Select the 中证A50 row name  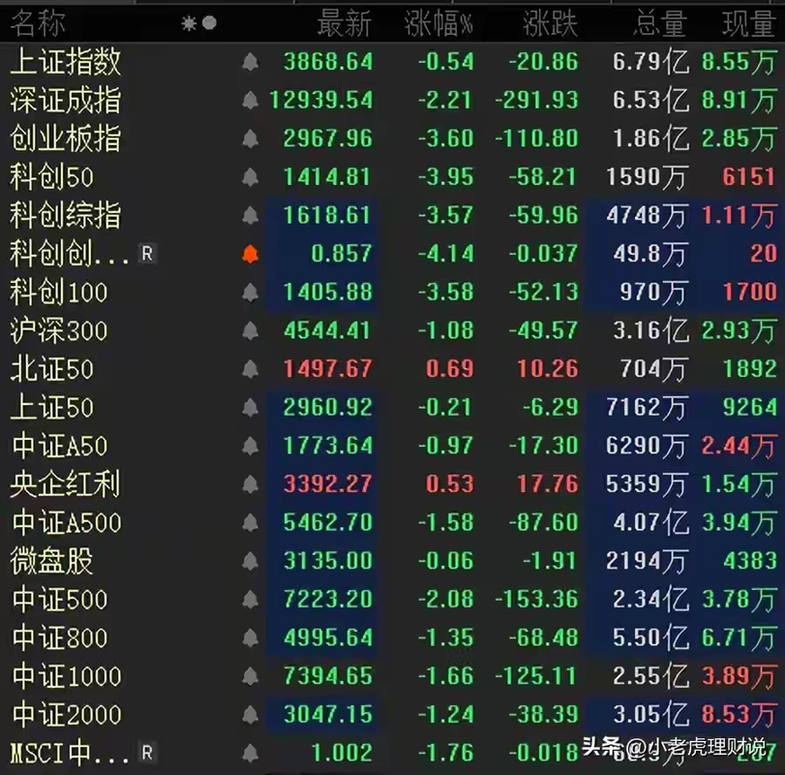pyautogui.click(x=60, y=446)
